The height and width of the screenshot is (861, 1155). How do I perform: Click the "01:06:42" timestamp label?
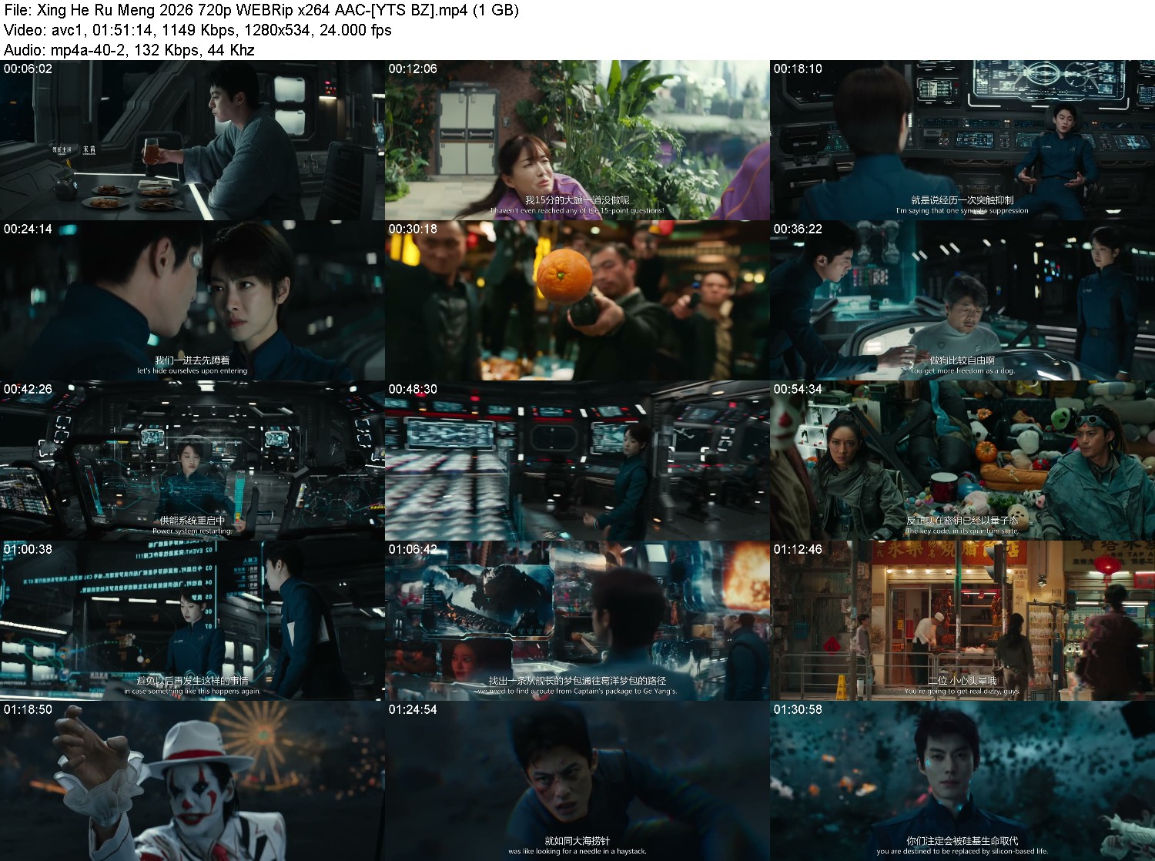click(x=413, y=549)
